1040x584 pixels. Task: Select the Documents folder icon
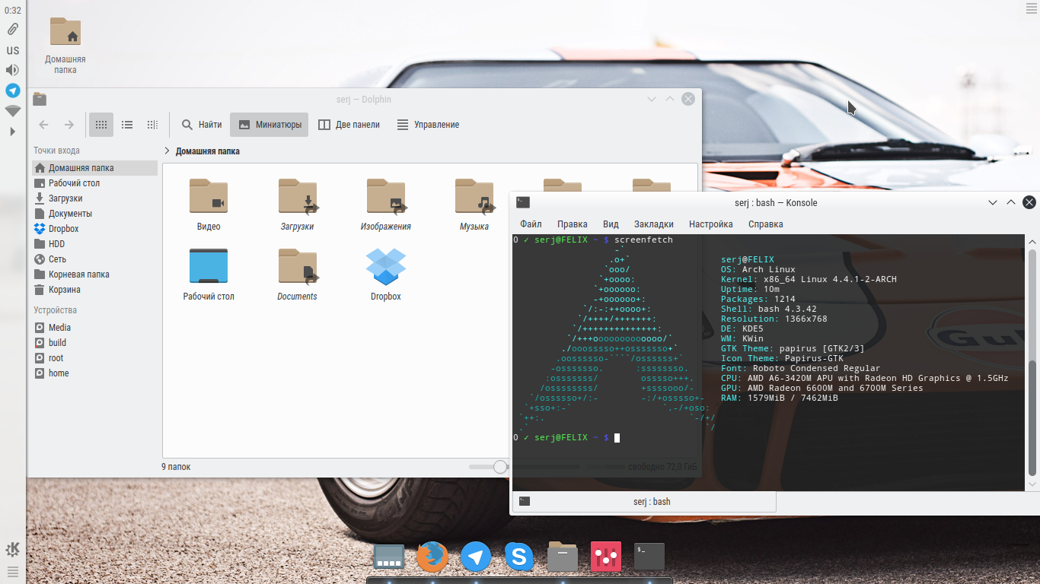(x=297, y=266)
